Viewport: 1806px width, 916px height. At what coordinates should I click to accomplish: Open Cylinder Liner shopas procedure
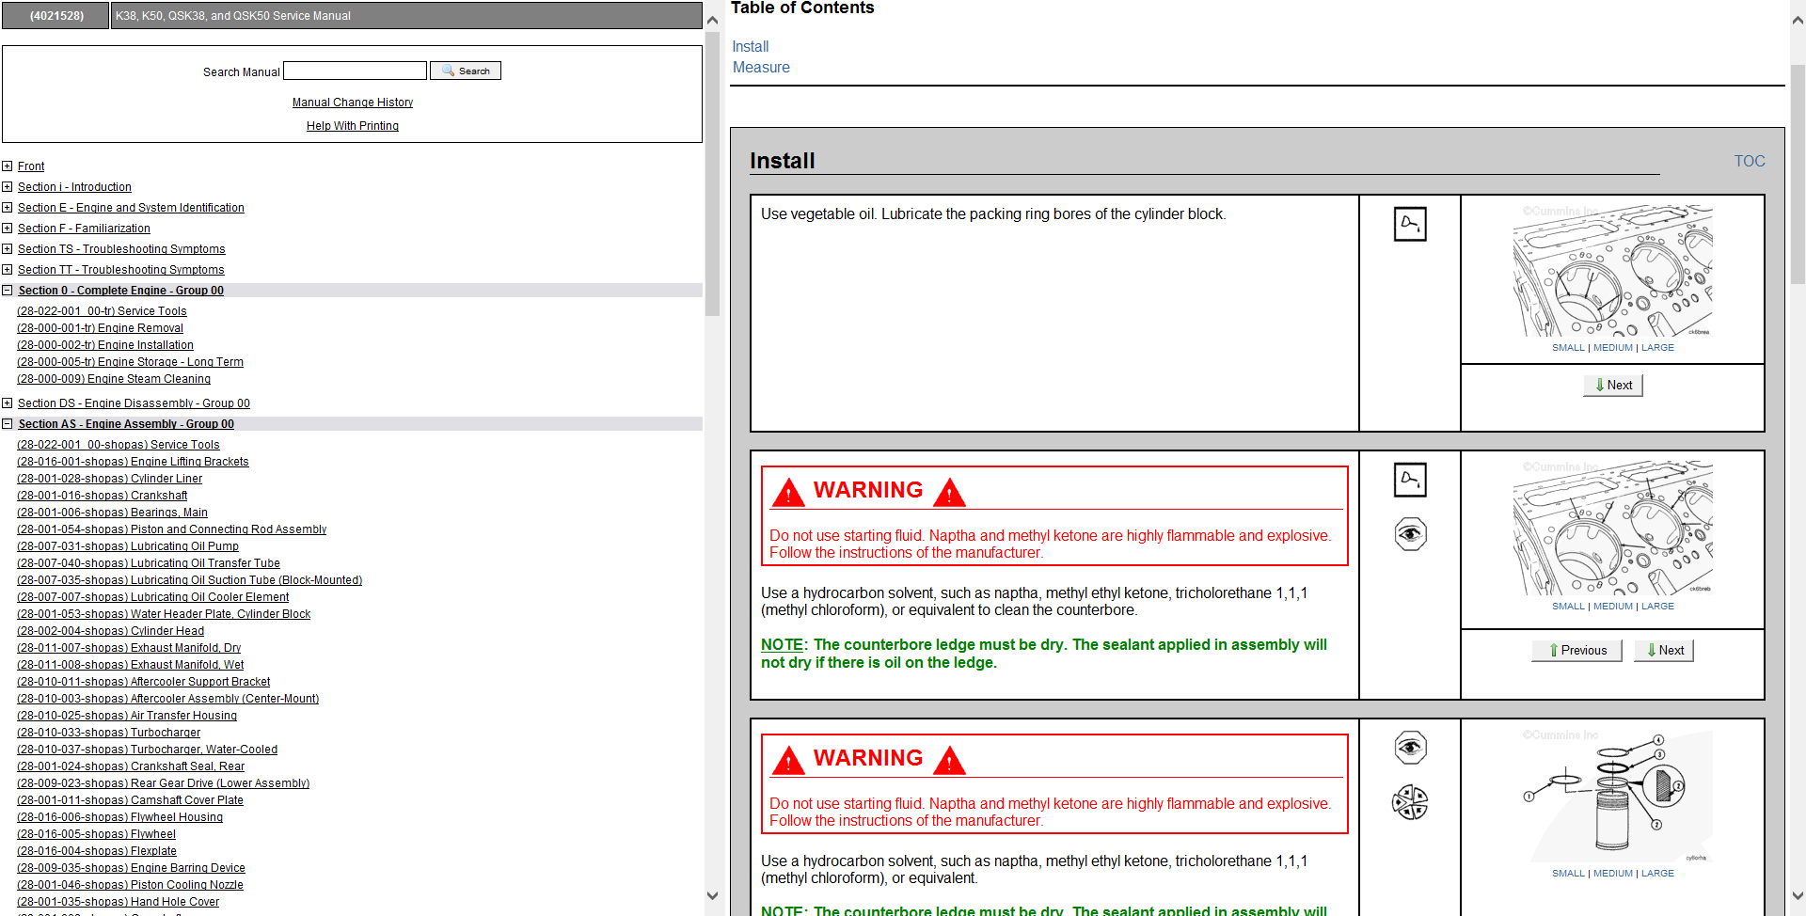click(x=109, y=479)
